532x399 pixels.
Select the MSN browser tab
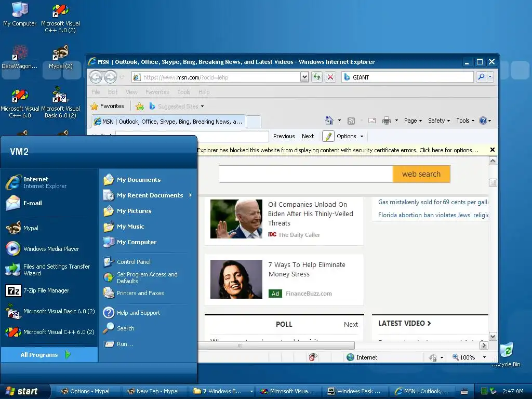(x=168, y=122)
